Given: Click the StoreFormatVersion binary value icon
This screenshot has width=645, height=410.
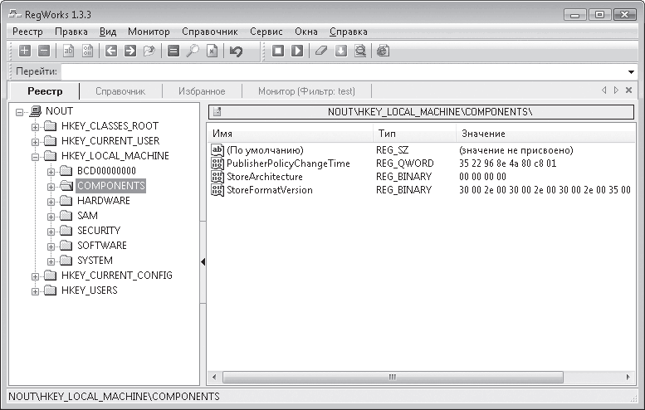Looking at the screenshot, I should point(217,189).
